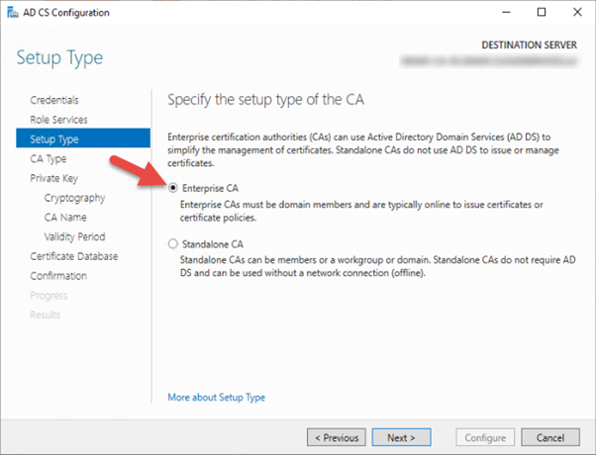Click the AD CS Configuration title icon
This screenshot has width=596, height=455.
13,13
